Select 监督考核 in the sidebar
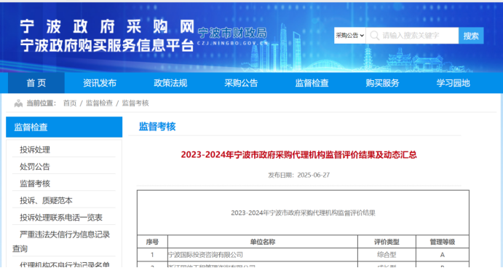The height and width of the screenshot is (268, 503). pyautogui.click(x=35, y=184)
